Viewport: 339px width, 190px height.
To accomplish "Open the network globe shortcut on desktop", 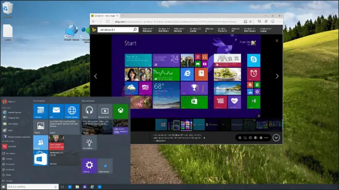I will [x=71, y=32].
